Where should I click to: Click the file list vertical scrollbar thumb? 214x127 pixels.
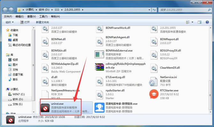click(210, 95)
